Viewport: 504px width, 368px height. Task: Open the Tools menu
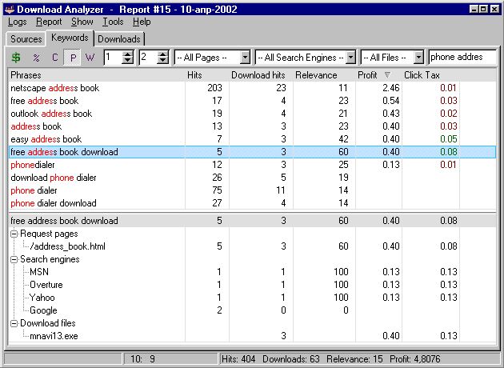coord(113,22)
